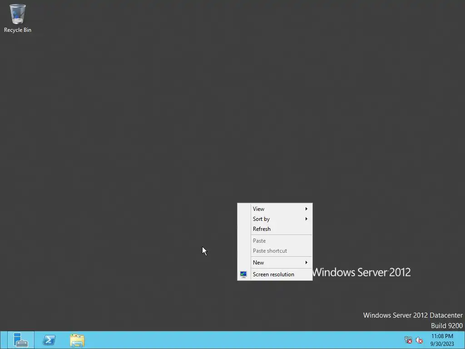This screenshot has height=349, width=465.
Task: Select Screen resolution in the context menu
Action: 275,274
